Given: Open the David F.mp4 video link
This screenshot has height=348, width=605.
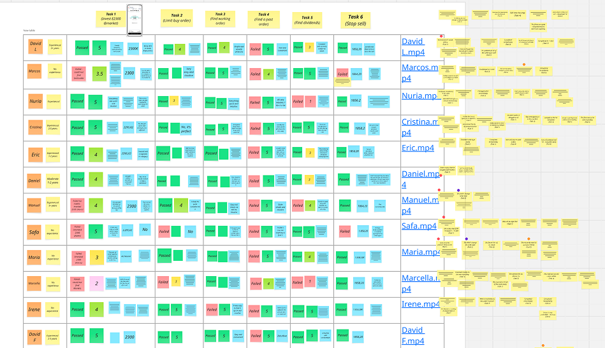Looking at the screenshot, I should pos(413,335).
